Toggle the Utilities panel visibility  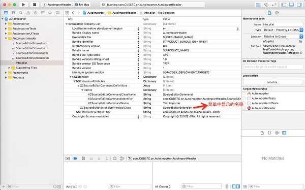point(299,5)
